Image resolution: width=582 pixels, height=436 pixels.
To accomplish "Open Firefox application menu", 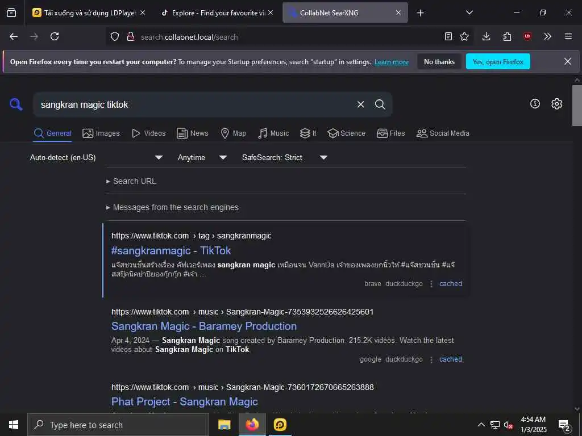I will pyautogui.click(x=568, y=36).
